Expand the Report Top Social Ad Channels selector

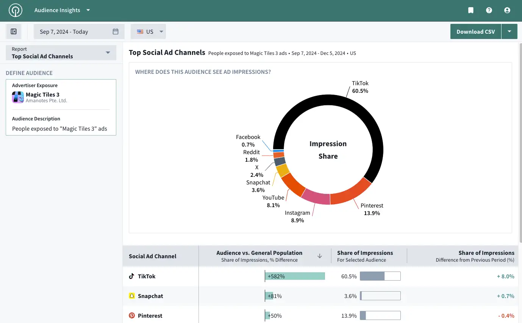pos(61,53)
